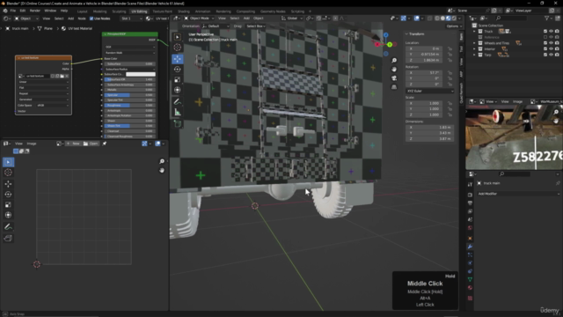
Task: Open the Slot 1 material slot dropdown
Action: pos(131,18)
